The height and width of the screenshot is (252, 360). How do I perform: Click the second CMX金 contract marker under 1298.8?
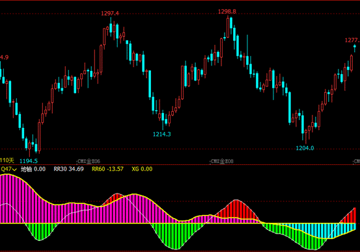[x=222, y=161]
